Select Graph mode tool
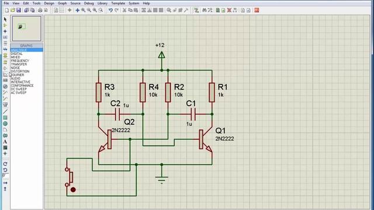The width and height of the screenshot is (374, 210). [x=5, y=75]
